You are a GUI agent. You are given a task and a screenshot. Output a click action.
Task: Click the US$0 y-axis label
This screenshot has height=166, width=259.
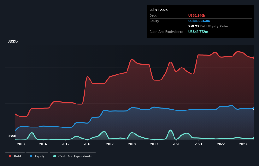[12, 136]
